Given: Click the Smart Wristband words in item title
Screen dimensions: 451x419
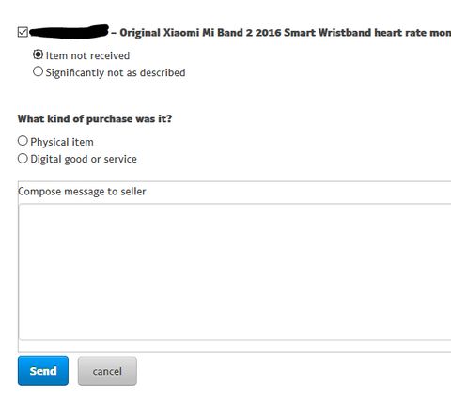Looking at the screenshot, I should (x=328, y=33).
